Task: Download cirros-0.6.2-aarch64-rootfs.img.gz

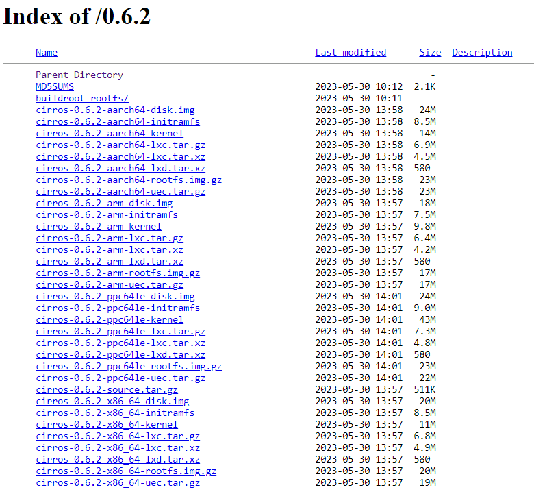Action: tap(129, 180)
